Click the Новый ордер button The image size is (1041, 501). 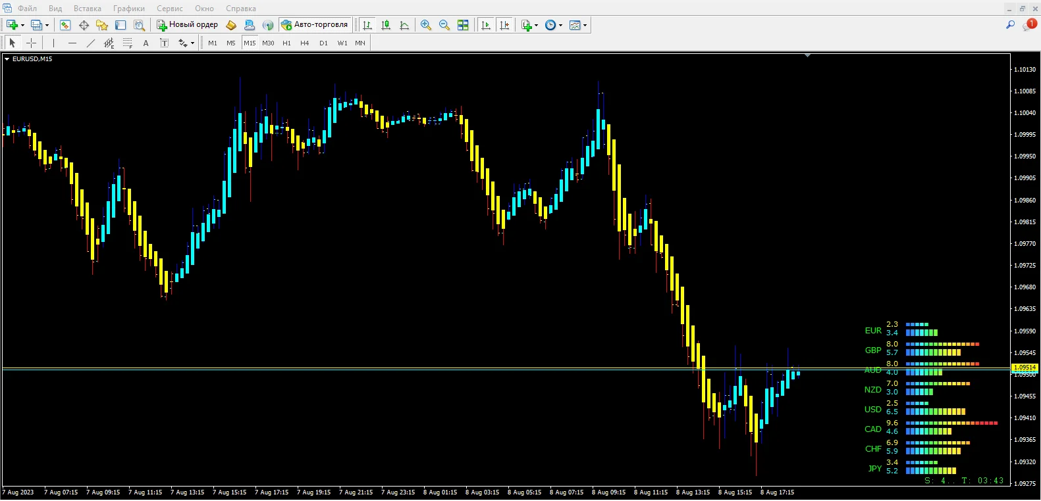pyautogui.click(x=188, y=25)
